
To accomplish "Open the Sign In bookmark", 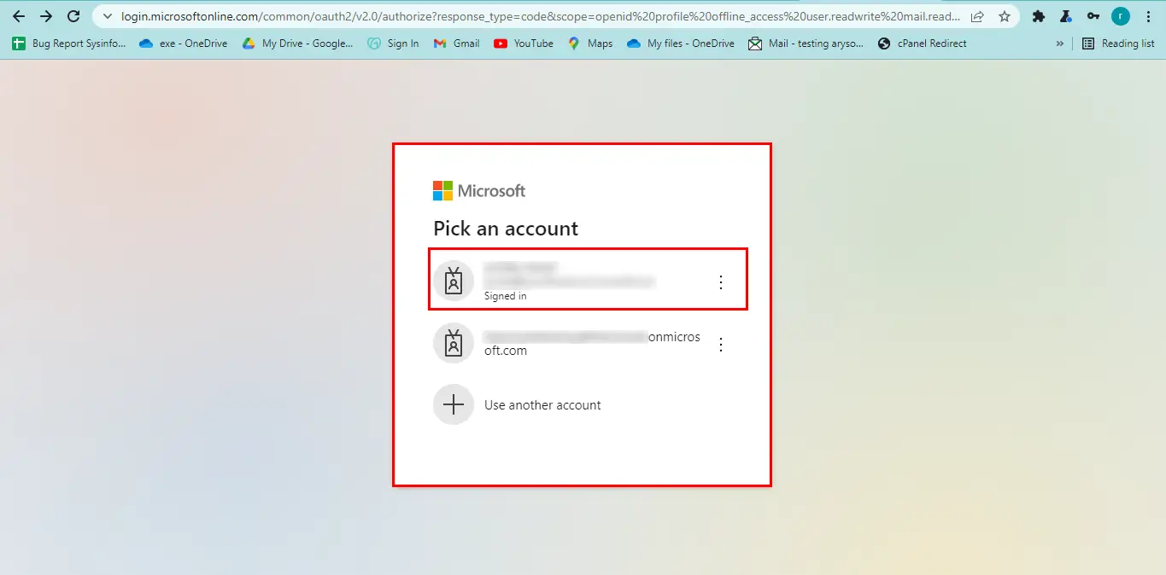I will click(393, 44).
